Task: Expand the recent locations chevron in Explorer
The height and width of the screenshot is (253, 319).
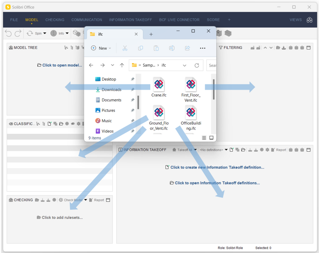Action: [x=113, y=65]
